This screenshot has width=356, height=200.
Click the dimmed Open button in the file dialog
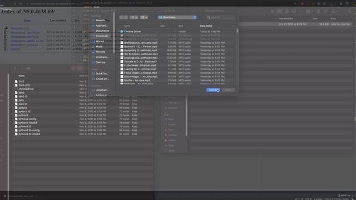point(228,90)
